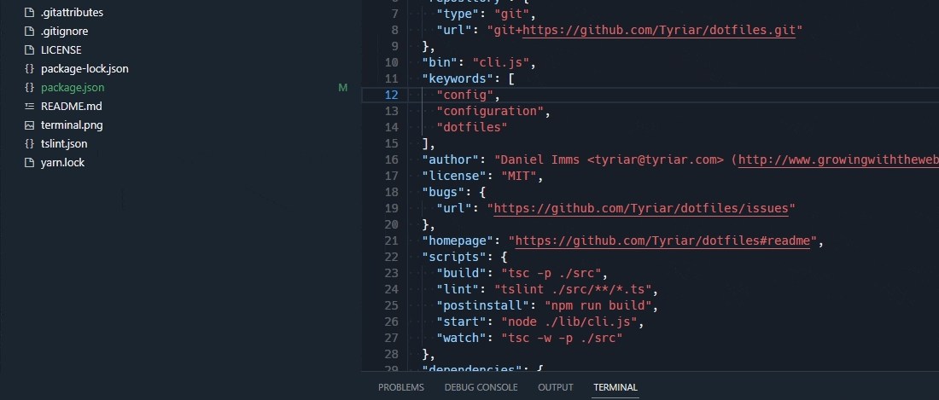This screenshot has height=400, width=939.
Task: Click the LICENSE file icon
Action: coord(29,49)
